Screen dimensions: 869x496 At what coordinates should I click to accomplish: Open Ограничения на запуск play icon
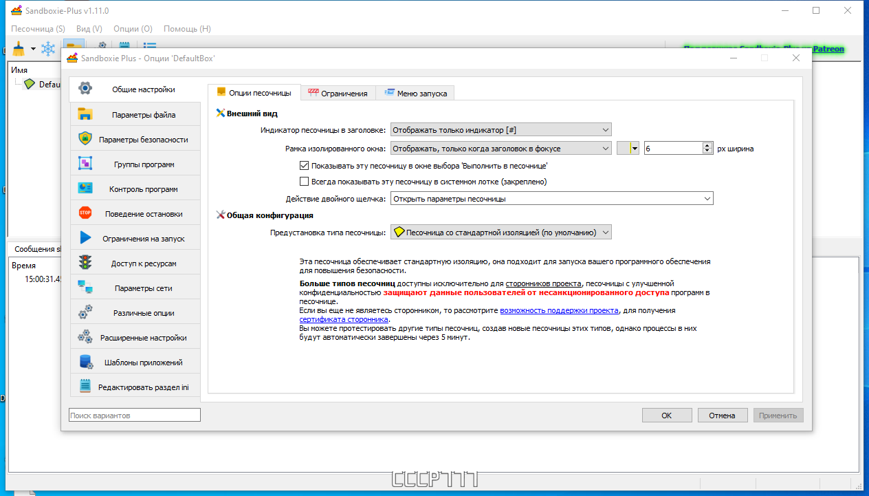click(x=85, y=238)
